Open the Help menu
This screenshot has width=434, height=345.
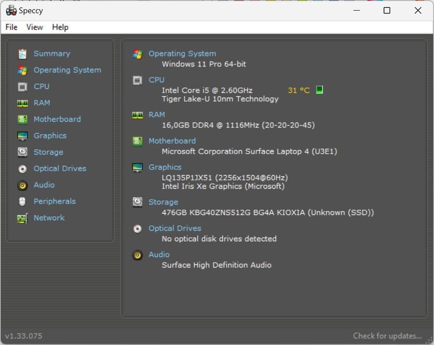pyautogui.click(x=60, y=27)
